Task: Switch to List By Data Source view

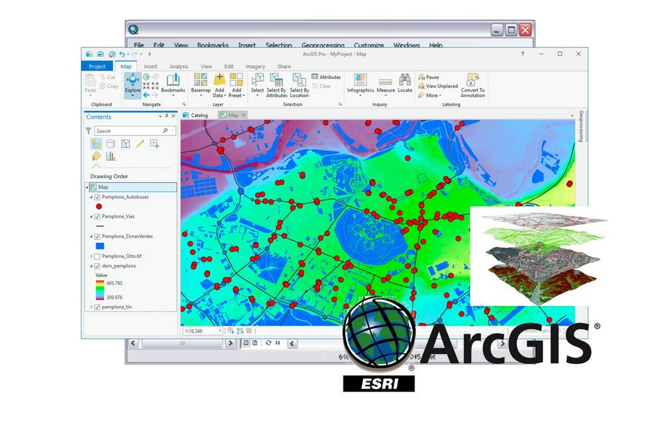Action: pos(110,144)
